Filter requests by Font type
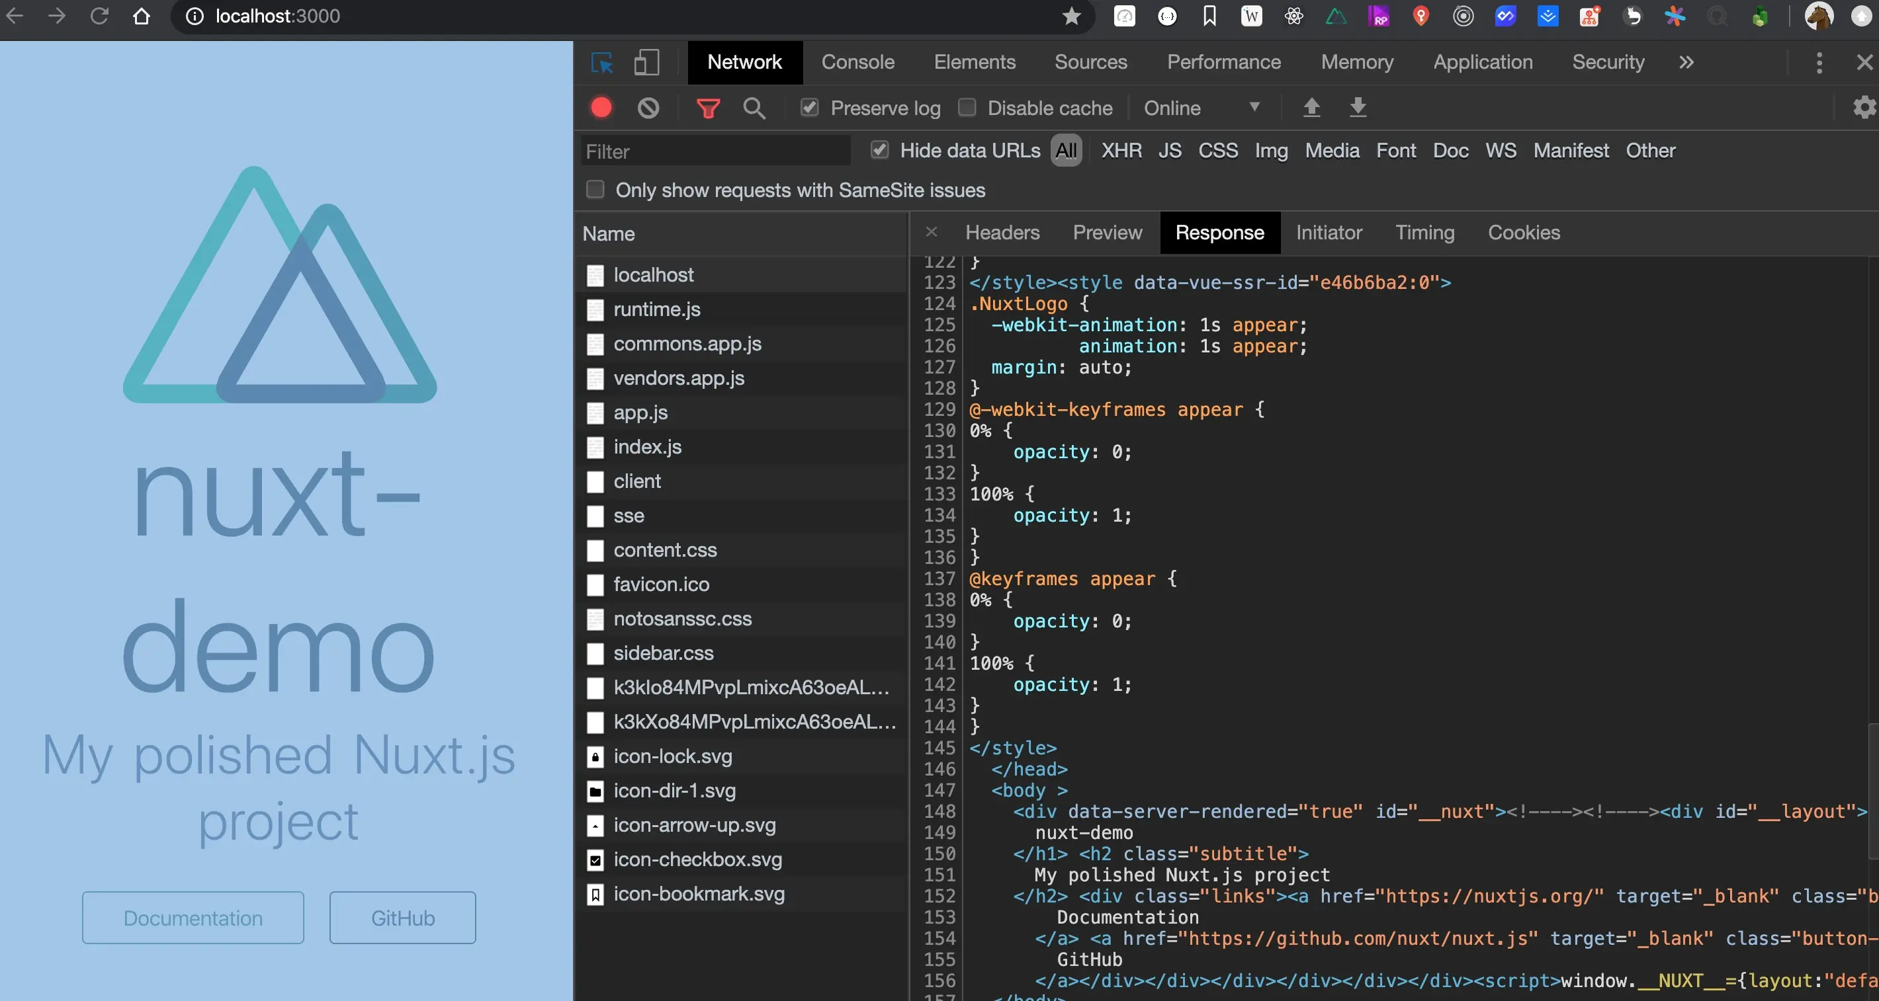 tap(1395, 150)
